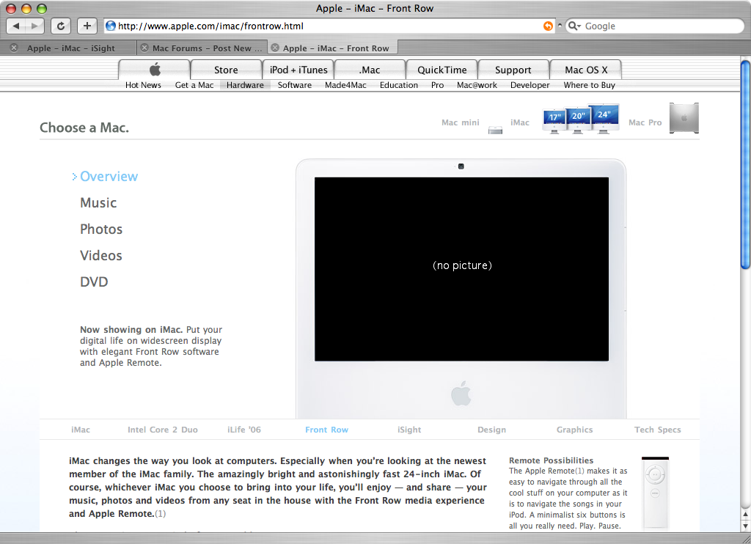The height and width of the screenshot is (544, 751).
Task: Click the Safari back arrow button
Action: 16,26
